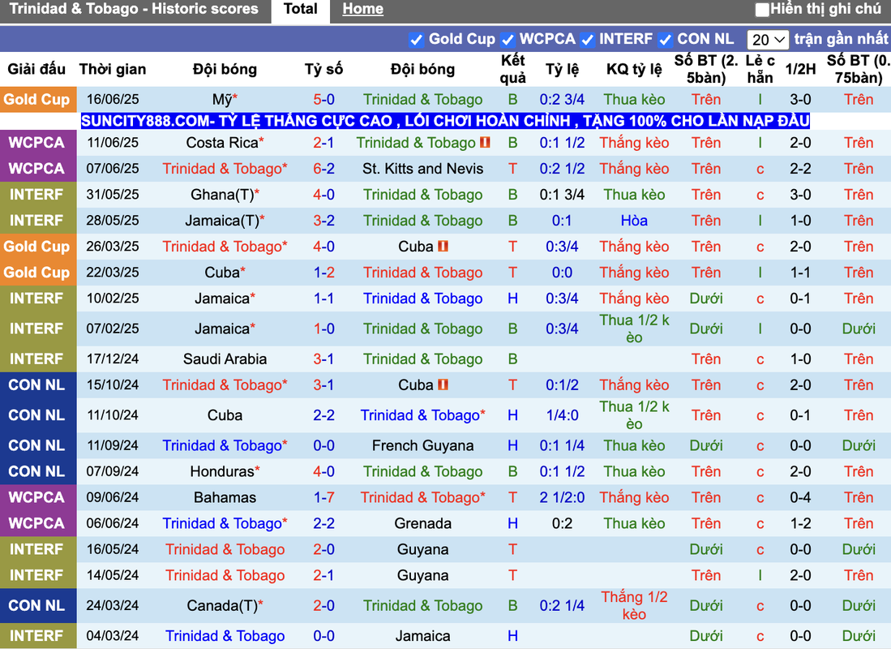This screenshot has height=649, width=891.
Task: Click the 1/2H column header
Action: [800, 70]
